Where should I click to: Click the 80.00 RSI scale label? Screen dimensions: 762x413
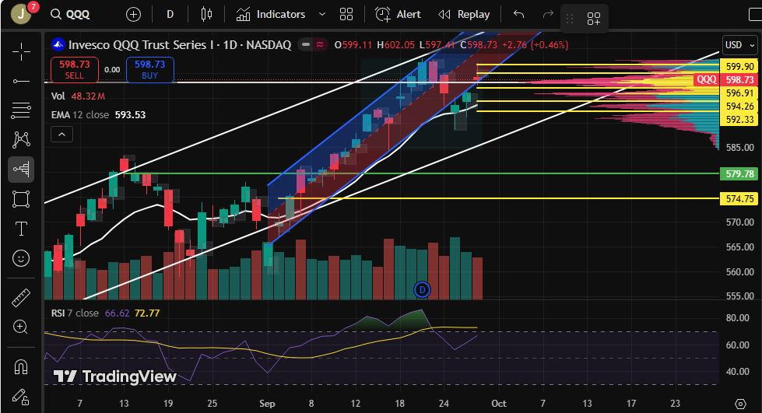(x=738, y=318)
